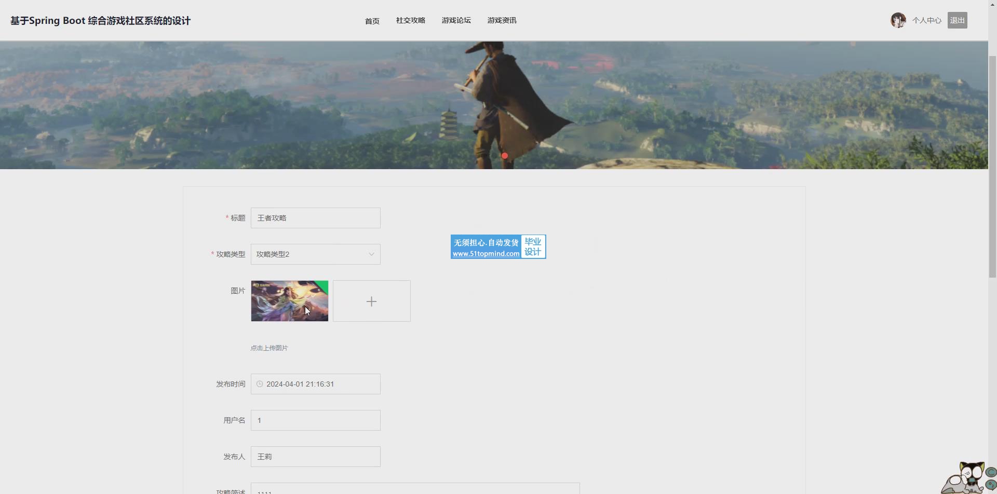The image size is (997, 494).
Task: Click the user avatar icon
Action: [x=898, y=20]
